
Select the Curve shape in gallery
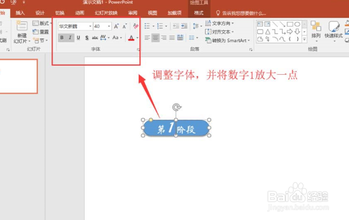pos(282,39)
